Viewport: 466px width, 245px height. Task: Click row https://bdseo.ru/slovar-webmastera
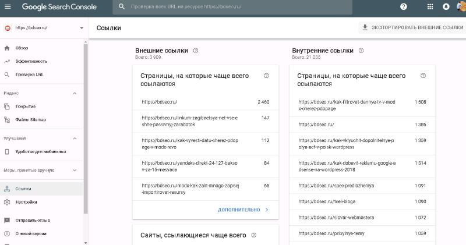(362, 218)
